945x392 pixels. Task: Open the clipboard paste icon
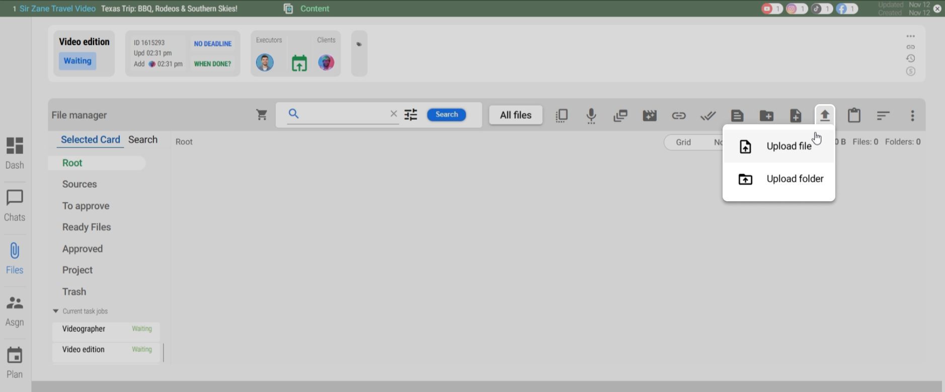[854, 116]
